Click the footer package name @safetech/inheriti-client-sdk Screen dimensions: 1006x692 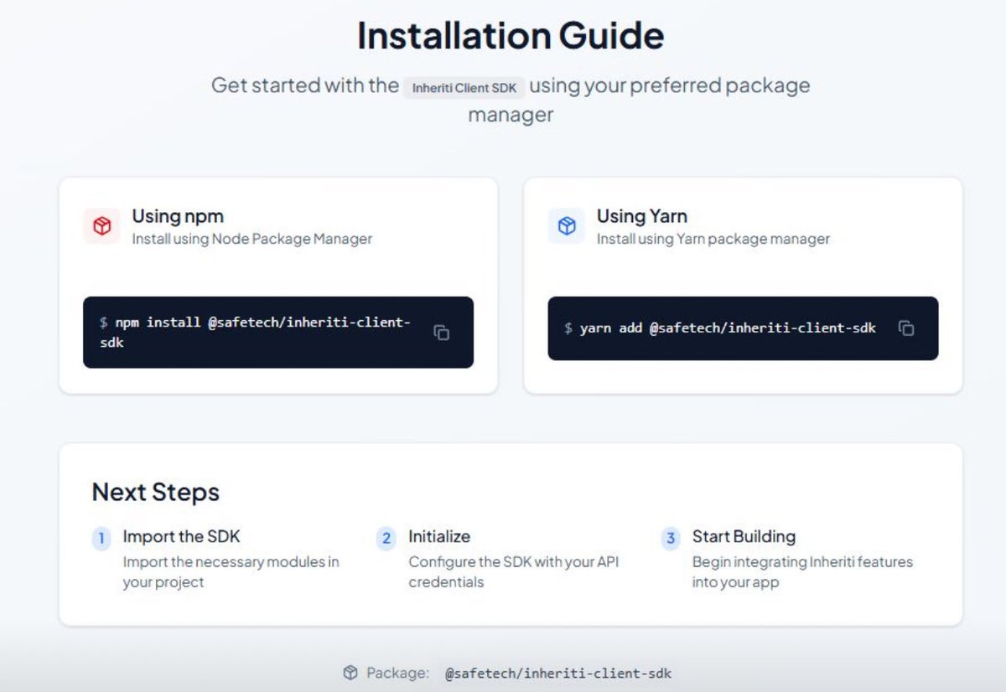click(557, 673)
